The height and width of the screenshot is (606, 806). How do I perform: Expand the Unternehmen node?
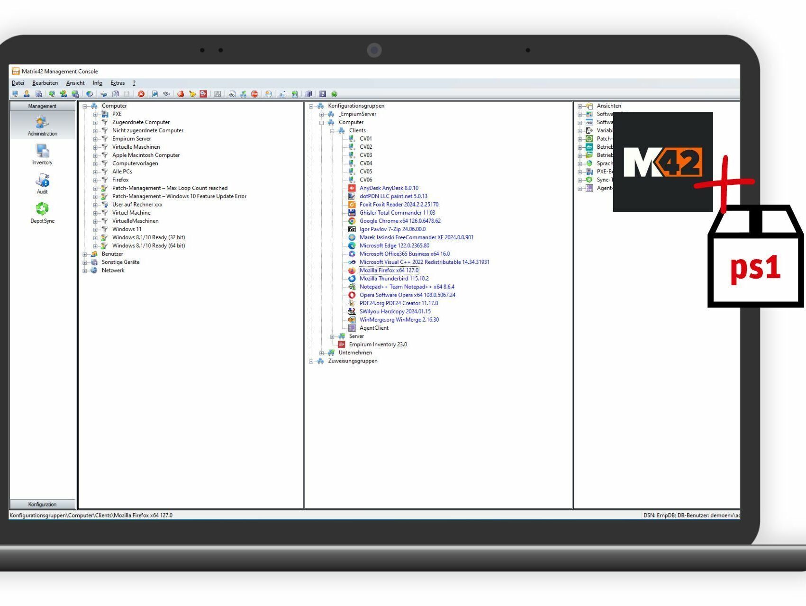coord(322,353)
